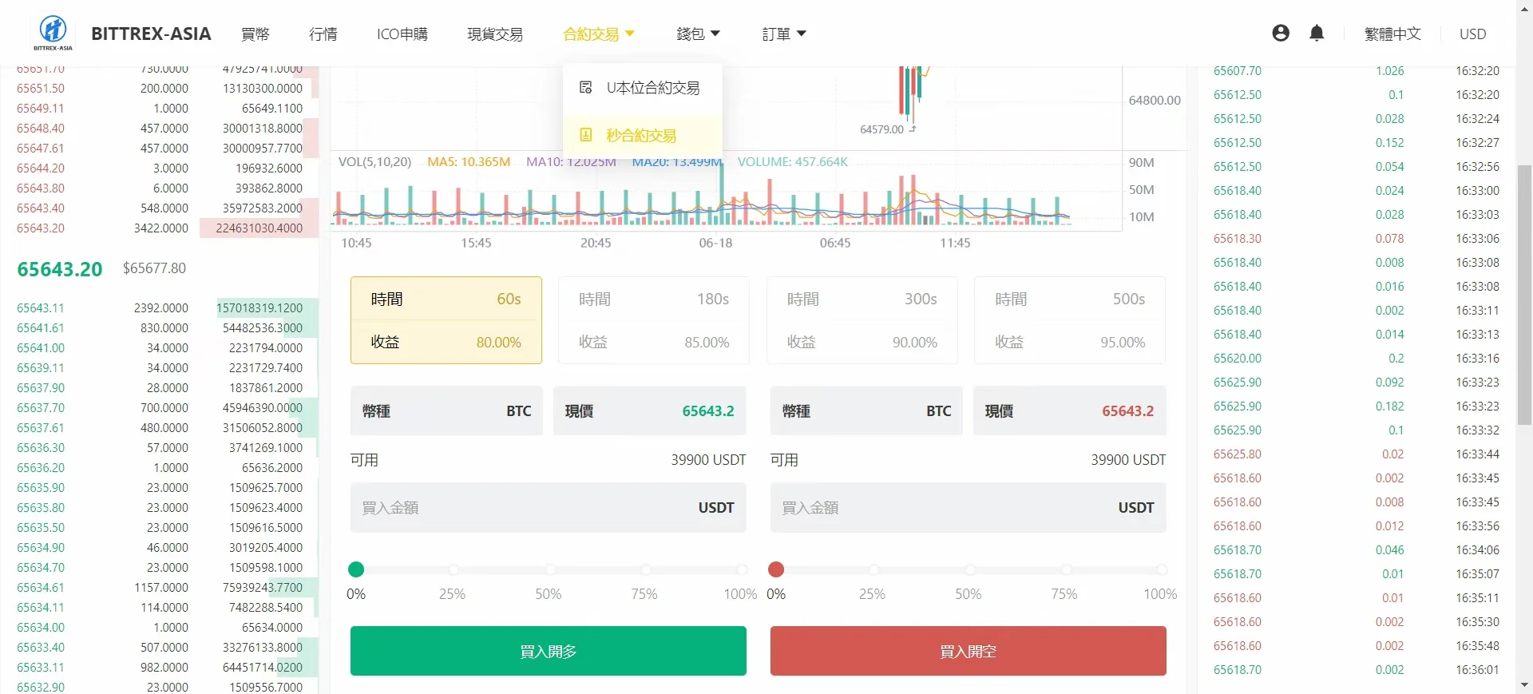The width and height of the screenshot is (1533, 694).
Task: Click the VOLUME: 457.664K label
Action: click(x=793, y=161)
